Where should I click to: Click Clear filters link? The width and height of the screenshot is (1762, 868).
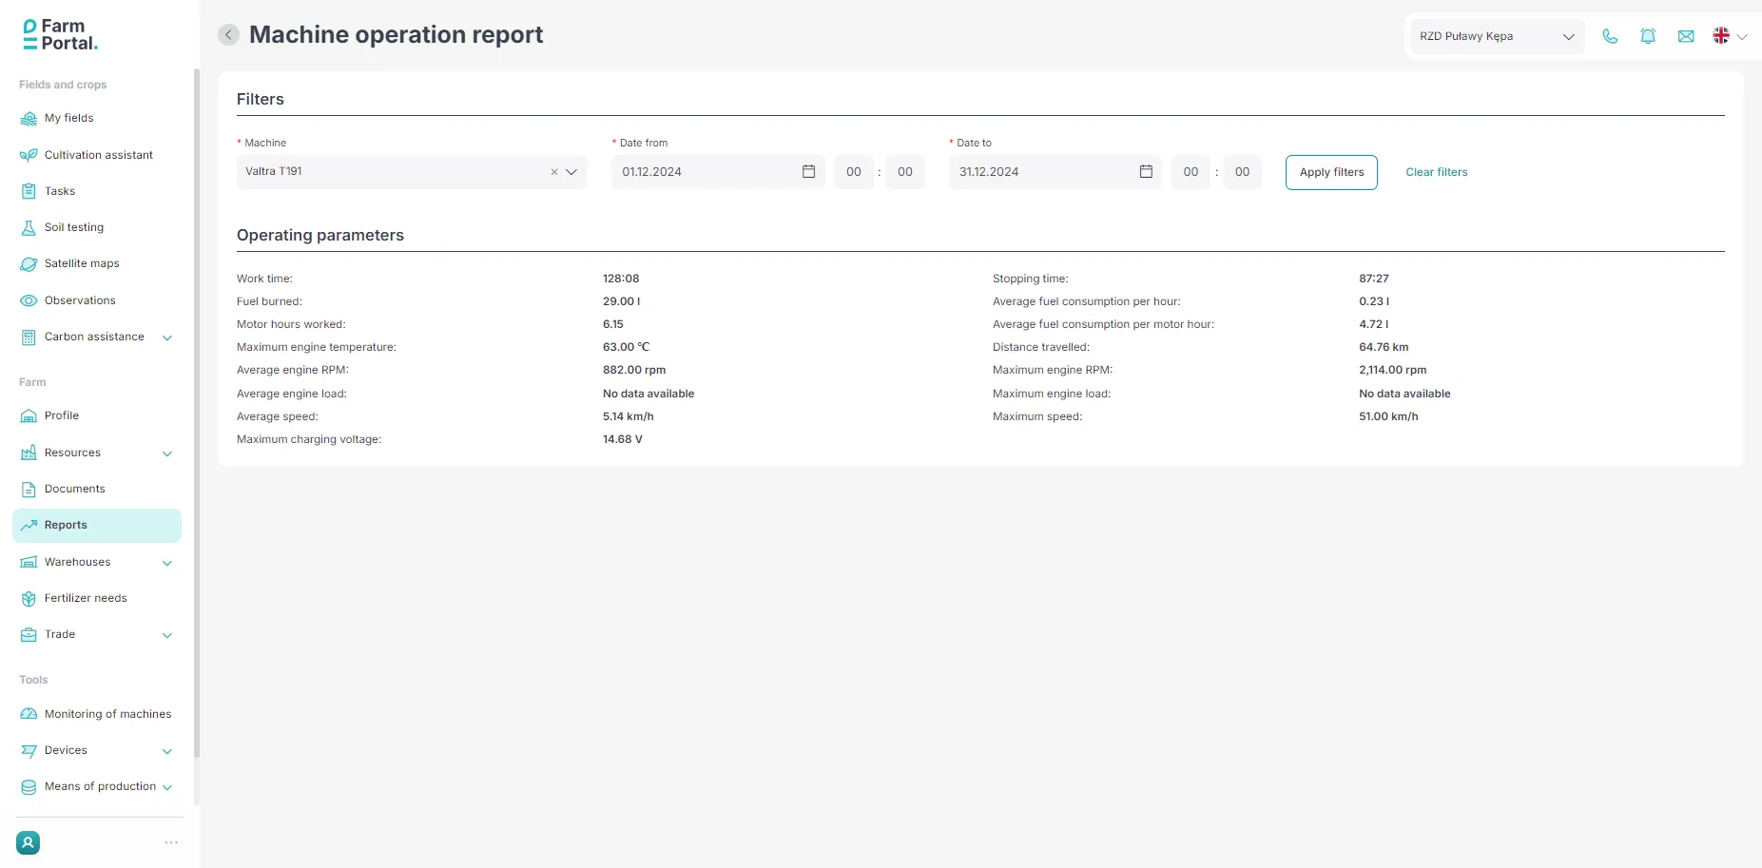pyautogui.click(x=1436, y=172)
